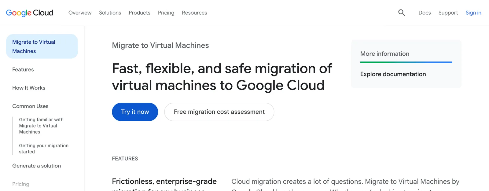Screen dimensions: 489x191
Task: Open the Products menu
Action: coord(139,13)
